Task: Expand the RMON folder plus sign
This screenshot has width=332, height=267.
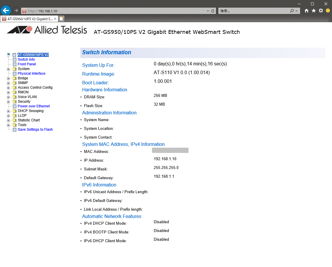Action: tap(8, 93)
